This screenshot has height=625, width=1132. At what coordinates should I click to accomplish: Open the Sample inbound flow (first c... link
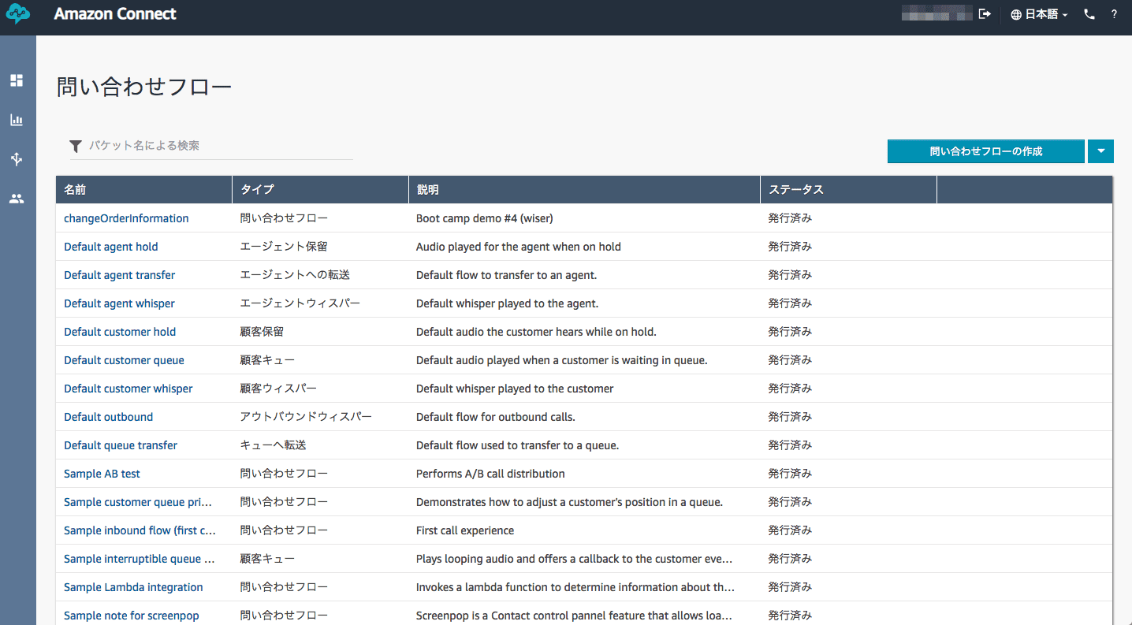coord(140,530)
